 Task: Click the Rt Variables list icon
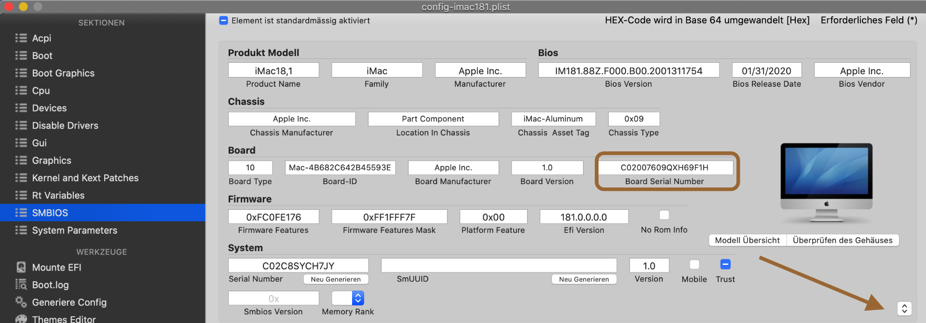tap(21, 195)
